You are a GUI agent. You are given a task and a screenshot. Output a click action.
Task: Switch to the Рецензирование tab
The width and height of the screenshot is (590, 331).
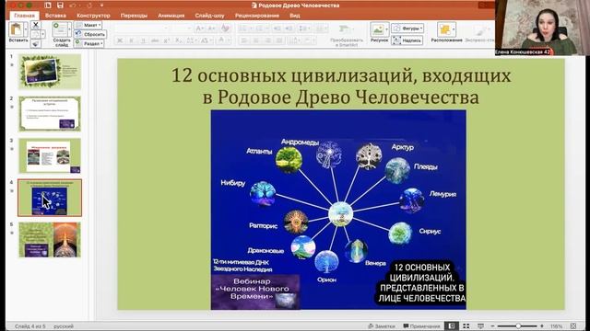[x=257, y=16]
